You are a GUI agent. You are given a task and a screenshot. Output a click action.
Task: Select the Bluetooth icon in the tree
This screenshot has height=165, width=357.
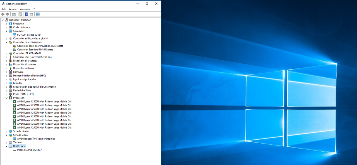pyautogui.click(x=11, y=24)
